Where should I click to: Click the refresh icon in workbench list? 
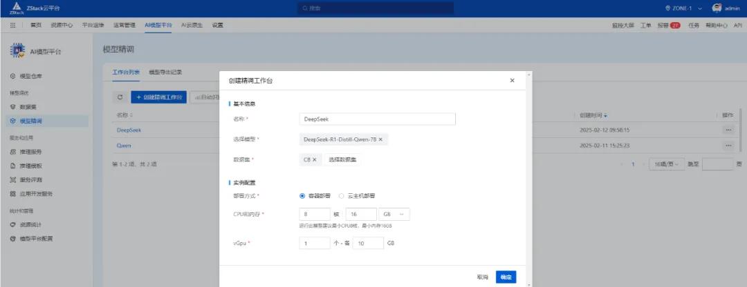coord(120,97)
